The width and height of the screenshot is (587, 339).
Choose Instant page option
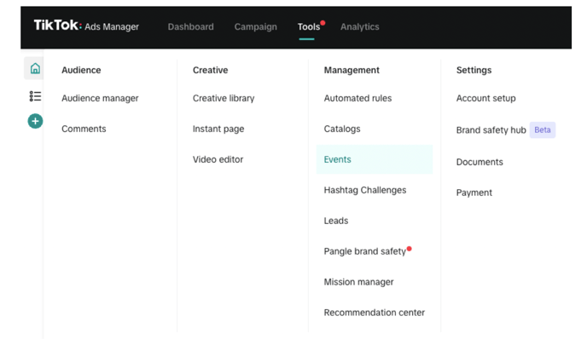(218, 129)
